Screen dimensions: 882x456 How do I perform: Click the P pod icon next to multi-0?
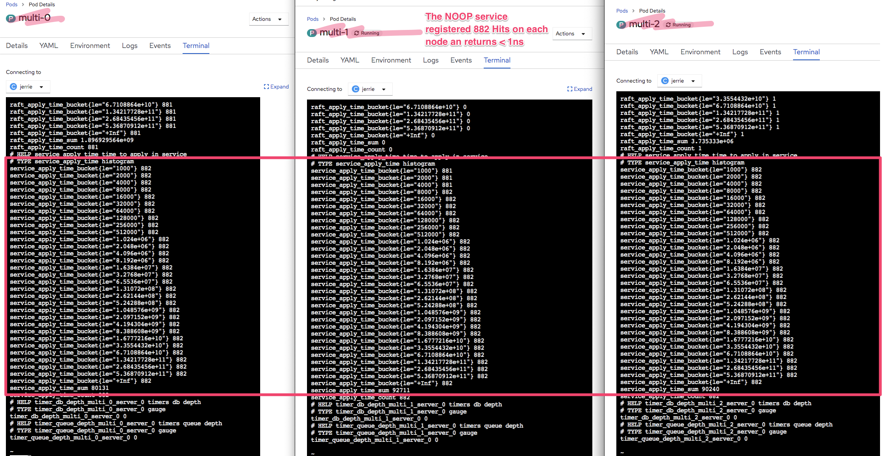10,18
